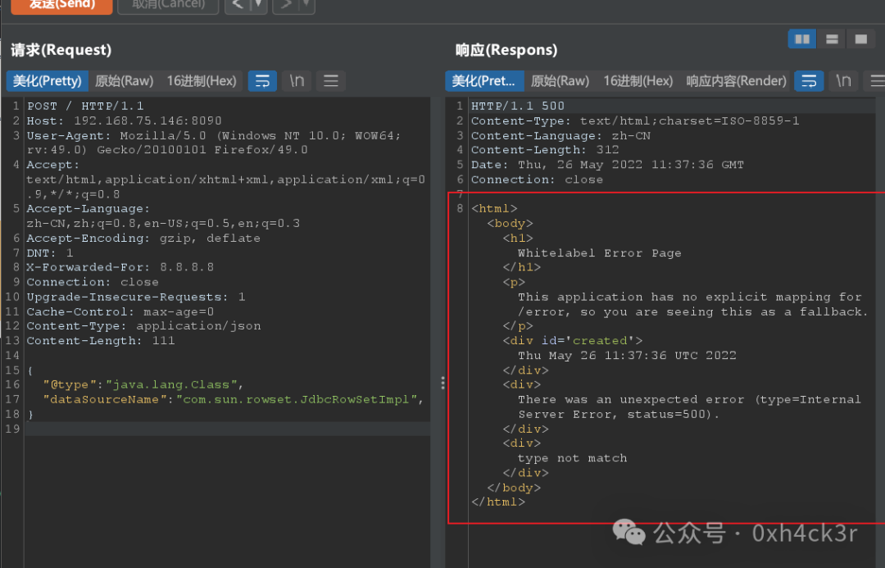Click the "@type":"java.lang.Class" JSON line
The width and height of the screenshot is (885, 568).
(143, 384)
